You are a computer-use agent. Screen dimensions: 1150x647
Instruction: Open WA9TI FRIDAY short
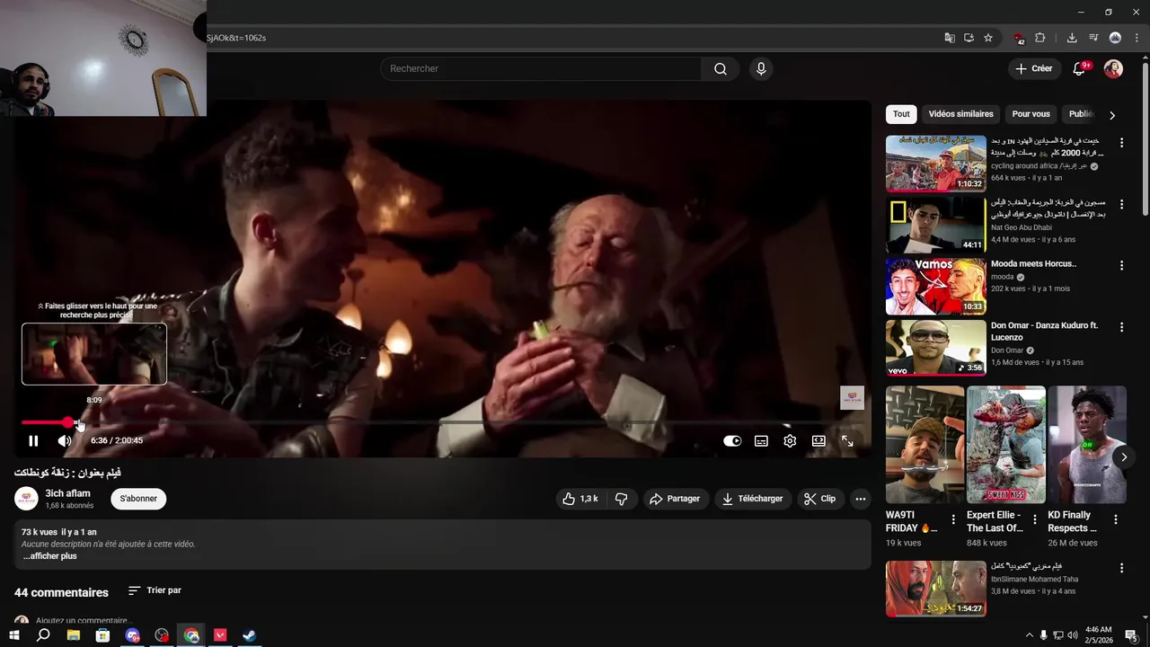click(924, 445)
